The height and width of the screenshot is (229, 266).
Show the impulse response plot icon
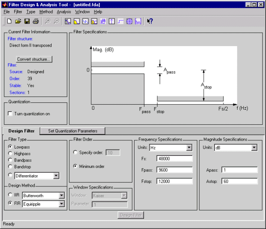point(112,21)
